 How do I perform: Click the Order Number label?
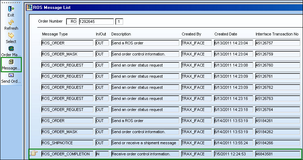pyautogui.click(x=50, y=21)
